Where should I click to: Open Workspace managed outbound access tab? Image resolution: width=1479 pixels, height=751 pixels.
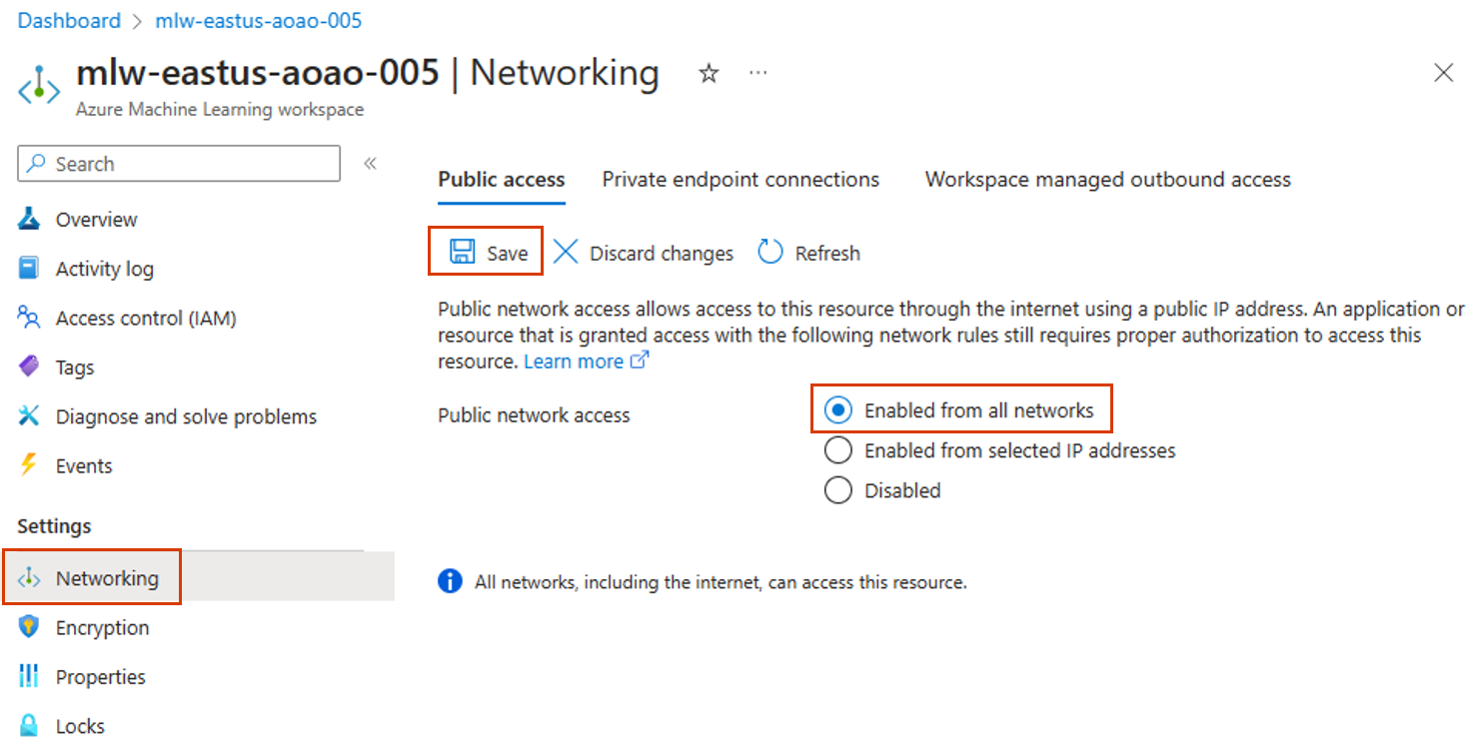click(1107, 180)
